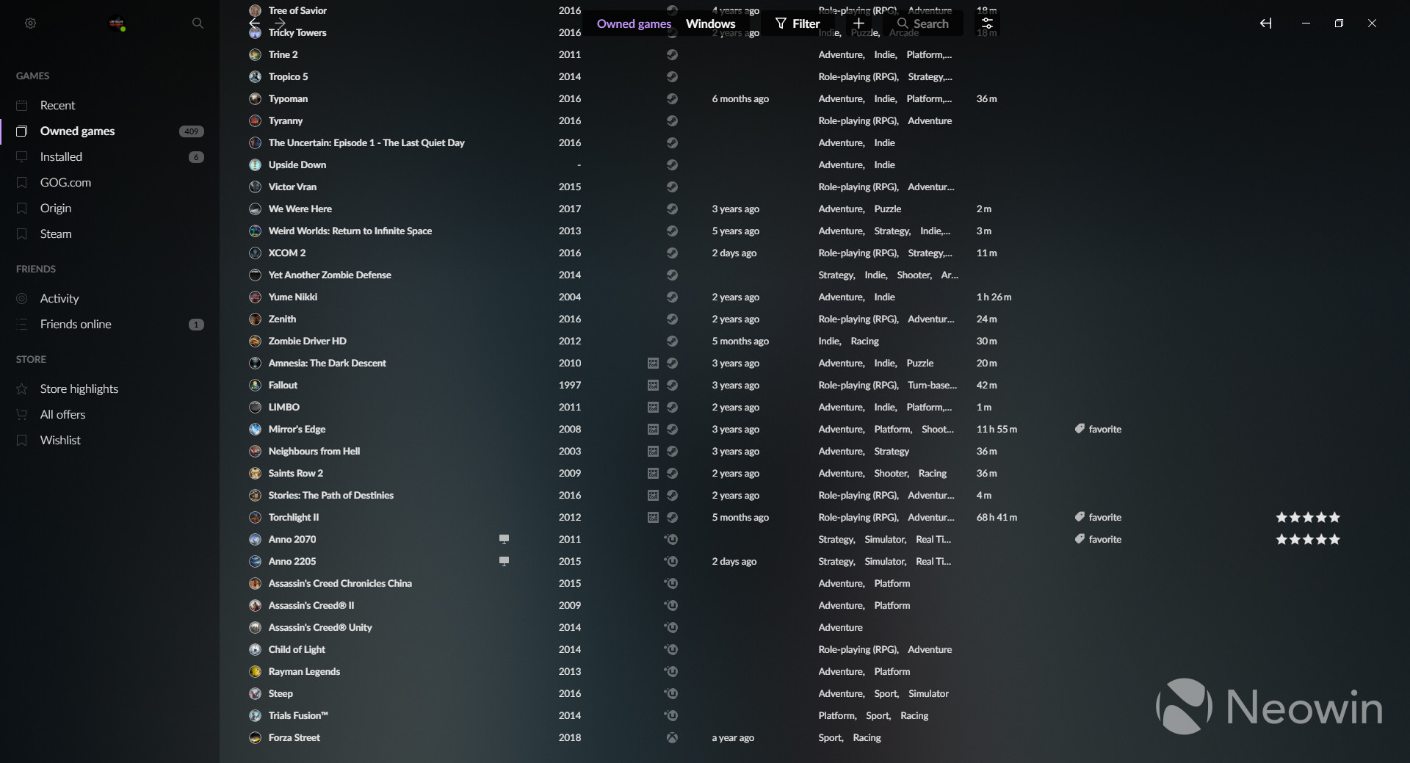Click the We Were Here game thumbnail
The height and width of the screenshot is (763, 1410).
click(x=255, y=209)
